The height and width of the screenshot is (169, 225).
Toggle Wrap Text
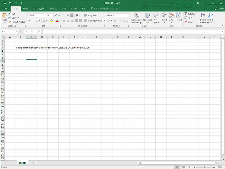[x=90, y=15]
